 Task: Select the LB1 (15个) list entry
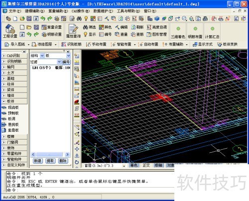[x=51, y=68]
